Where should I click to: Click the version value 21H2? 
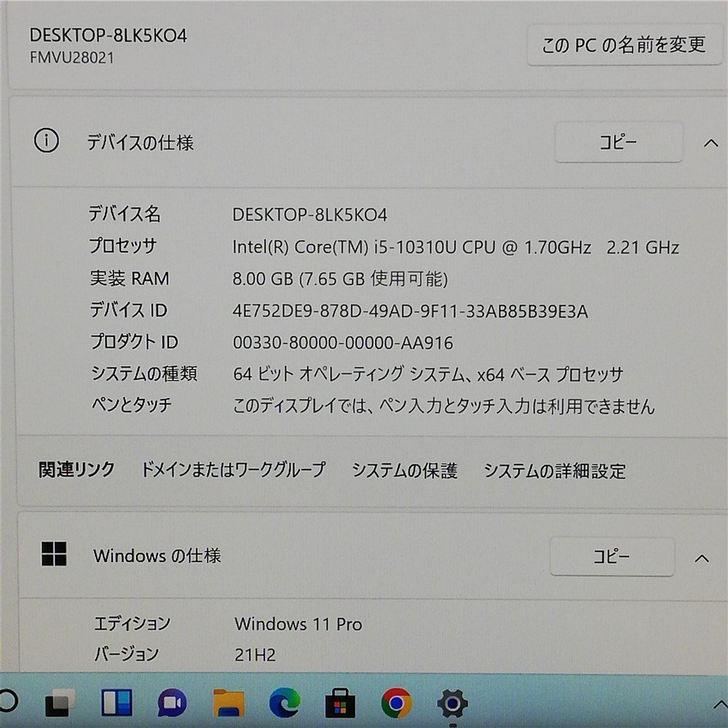[255, 654]
